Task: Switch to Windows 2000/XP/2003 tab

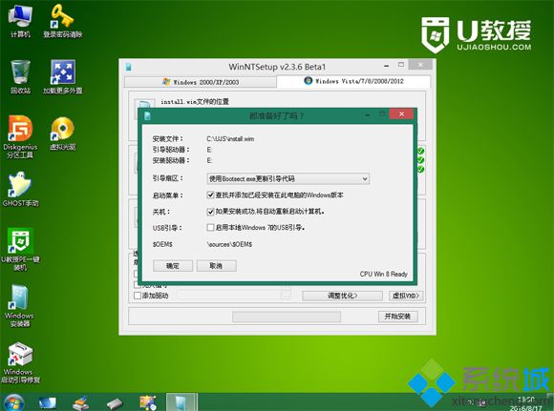Action: [x=201, y=82]
